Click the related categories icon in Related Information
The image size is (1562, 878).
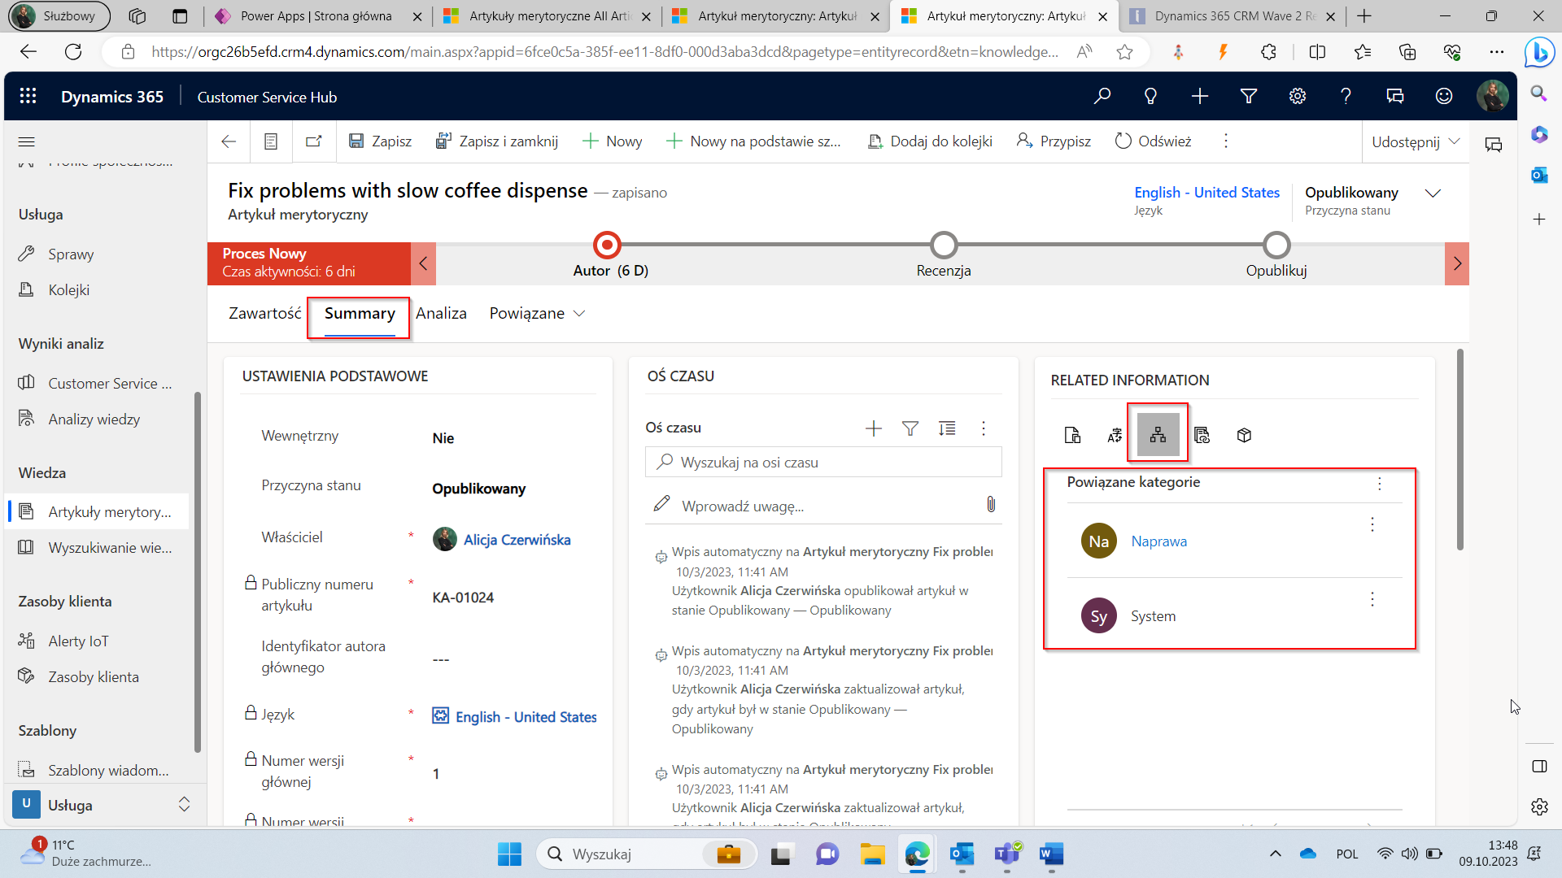click(1158, 435)
